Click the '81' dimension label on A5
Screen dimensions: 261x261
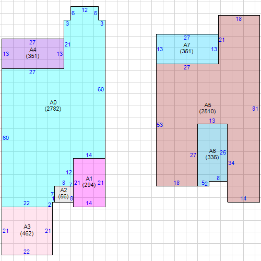[255, 109]
